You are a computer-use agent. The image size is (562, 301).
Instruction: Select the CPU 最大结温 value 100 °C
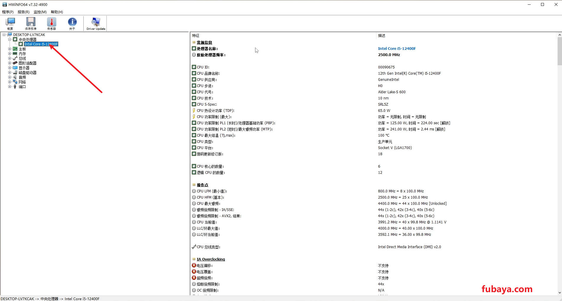(383, 135)
